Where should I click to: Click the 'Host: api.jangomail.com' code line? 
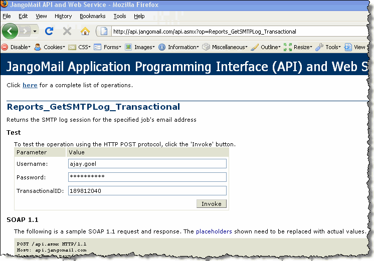point(52,250)
